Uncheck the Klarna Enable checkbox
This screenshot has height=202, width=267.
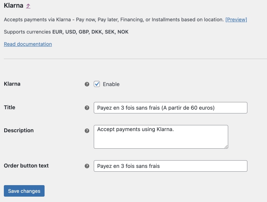97,84
